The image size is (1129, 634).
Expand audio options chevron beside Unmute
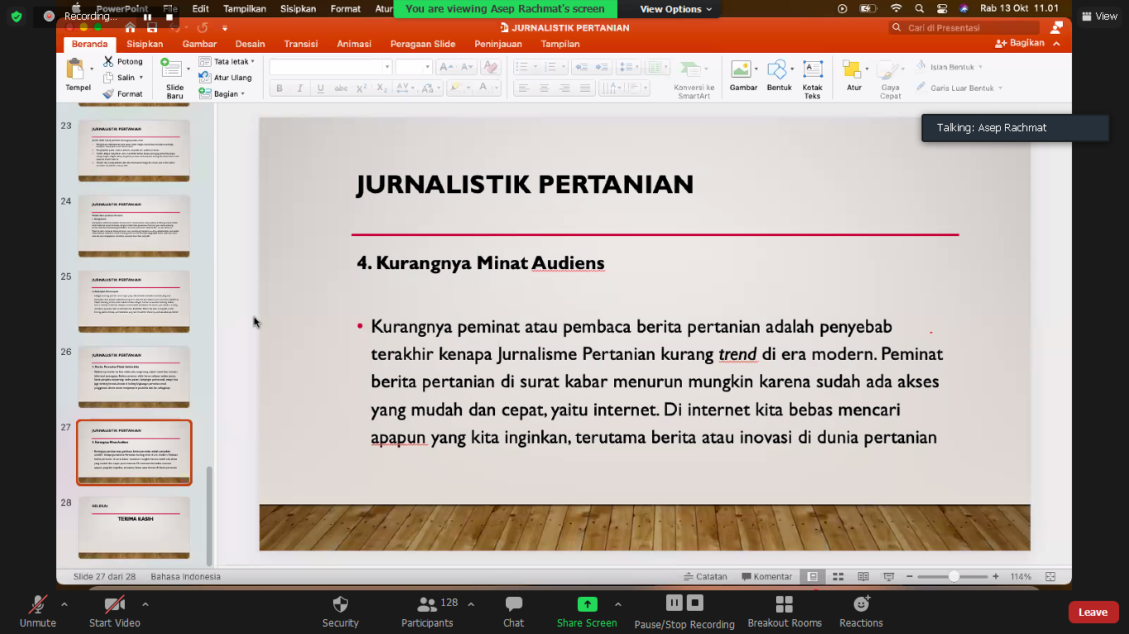pyautogui.click(x=64, y=604)
